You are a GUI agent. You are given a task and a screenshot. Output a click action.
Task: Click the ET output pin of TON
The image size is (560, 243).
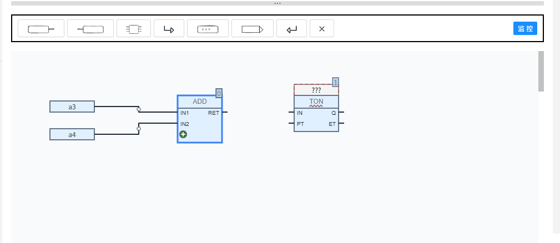coord(332,124)
